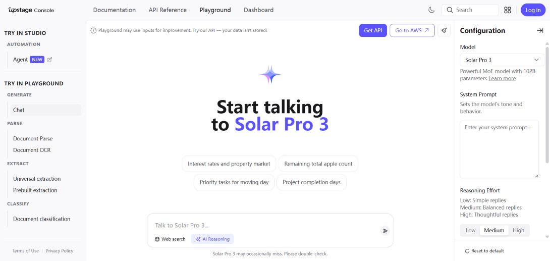The image size is (550, 261).
Task: Toggle dark mode moon icon
Action: [431, 10]
